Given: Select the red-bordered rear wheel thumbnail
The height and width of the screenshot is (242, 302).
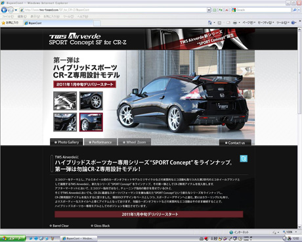Looking at the screenshot, I should coord(91,122).
